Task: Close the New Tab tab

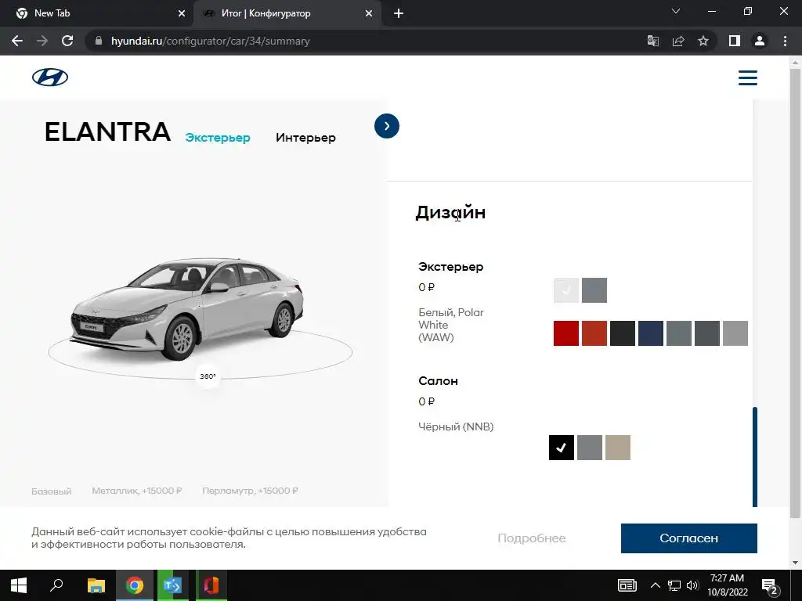Action: click(x=182, y=13)
